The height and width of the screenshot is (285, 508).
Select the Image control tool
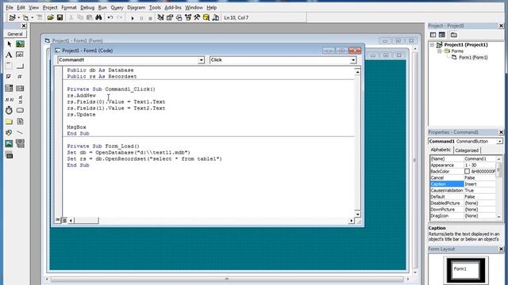pos(9,143)
